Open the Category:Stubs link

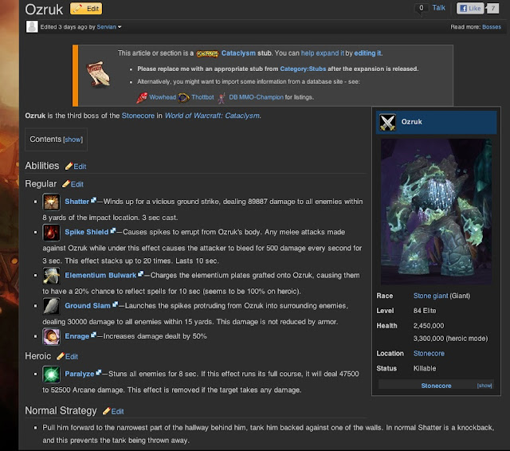[x=303, y=69]
